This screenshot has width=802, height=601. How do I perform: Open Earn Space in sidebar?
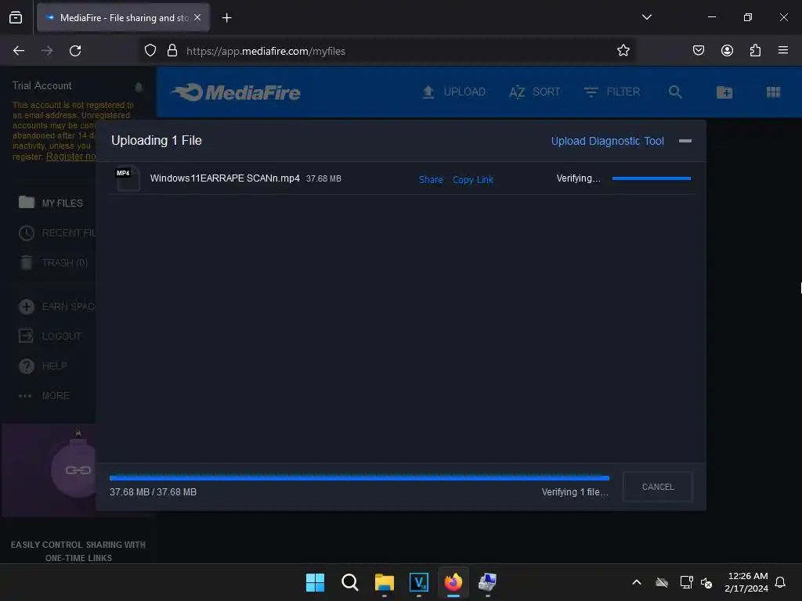[x=56, y=307]
